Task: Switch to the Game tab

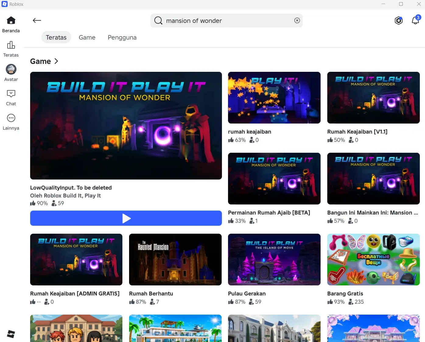Action: pyautogui.click(x=87, y=37)
